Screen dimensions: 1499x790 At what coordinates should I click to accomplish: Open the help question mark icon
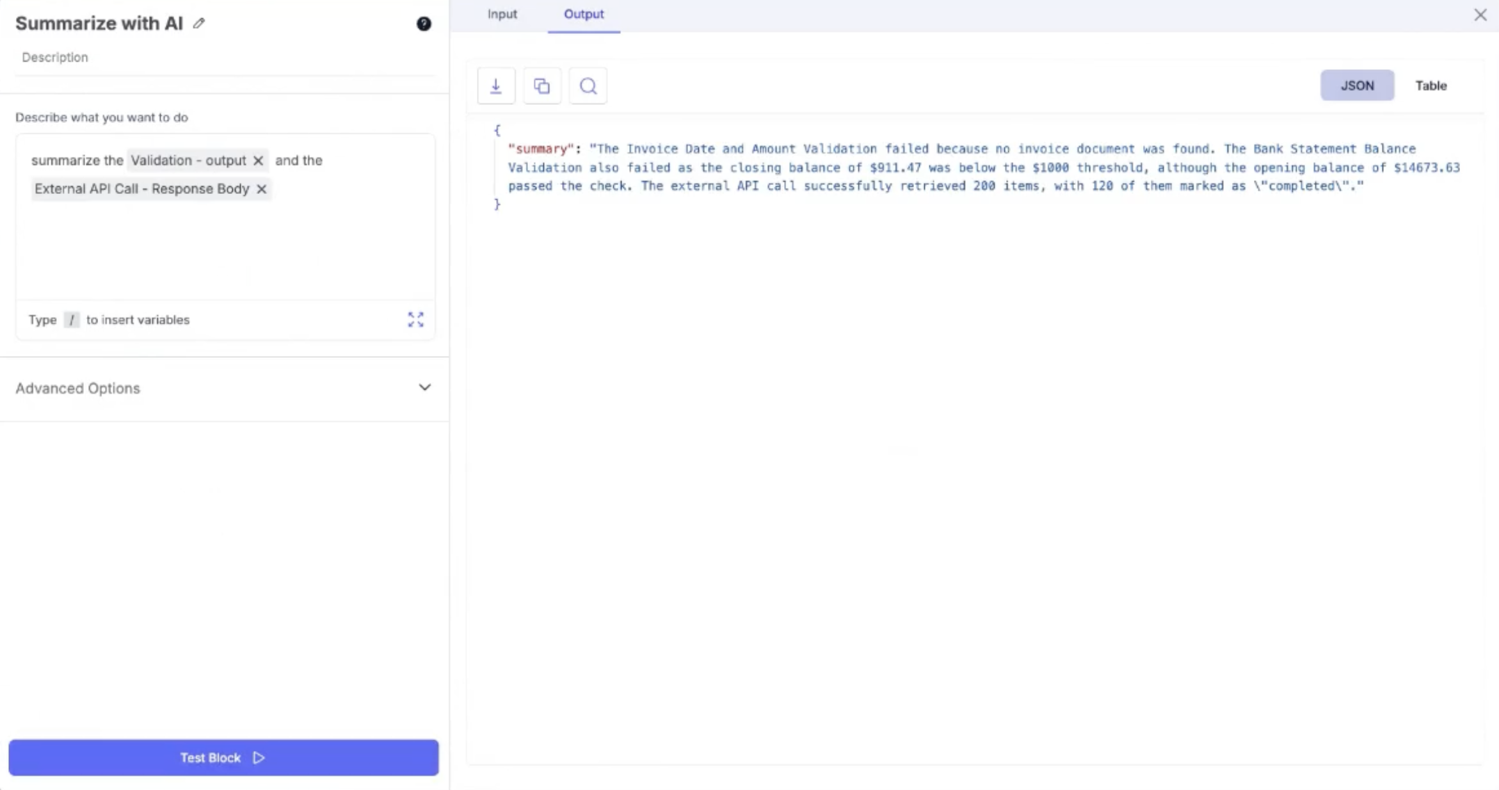click(423, 24)
